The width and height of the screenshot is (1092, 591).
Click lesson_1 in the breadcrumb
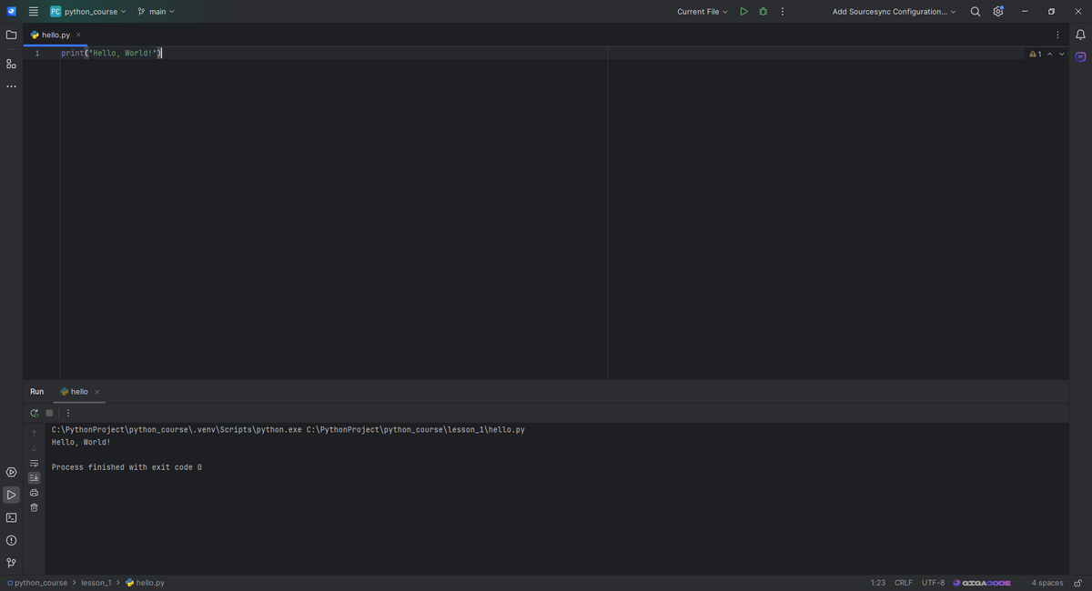coord(96,583)
